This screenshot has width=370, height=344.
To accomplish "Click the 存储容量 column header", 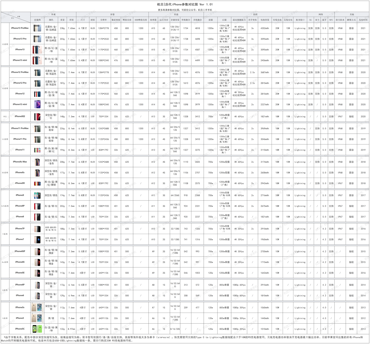I will (175, 20).
